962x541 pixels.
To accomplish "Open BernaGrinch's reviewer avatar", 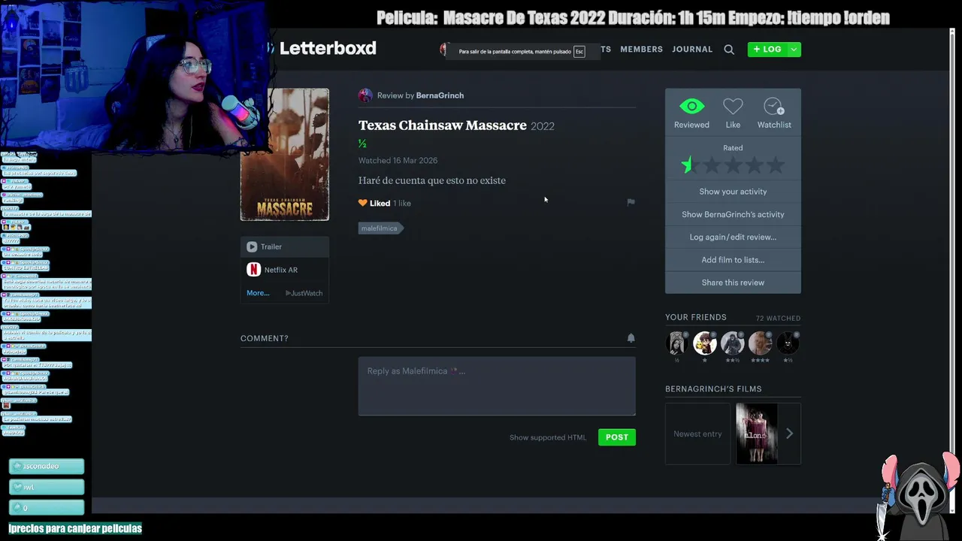I will (x=365, y=95).
